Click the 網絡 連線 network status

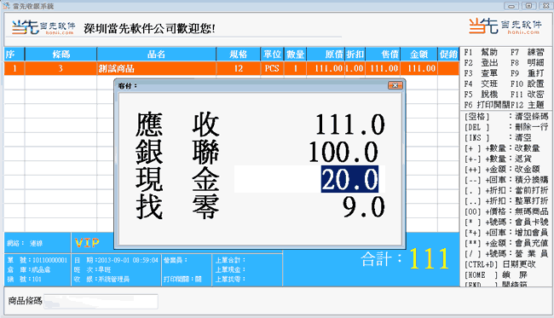(x=25, y=243)
